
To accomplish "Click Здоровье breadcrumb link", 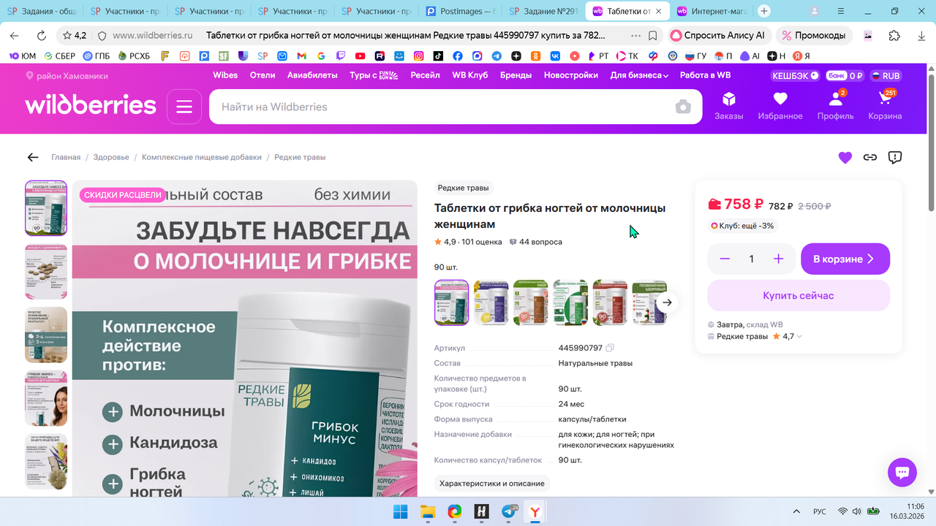I will tap(111, 157).
